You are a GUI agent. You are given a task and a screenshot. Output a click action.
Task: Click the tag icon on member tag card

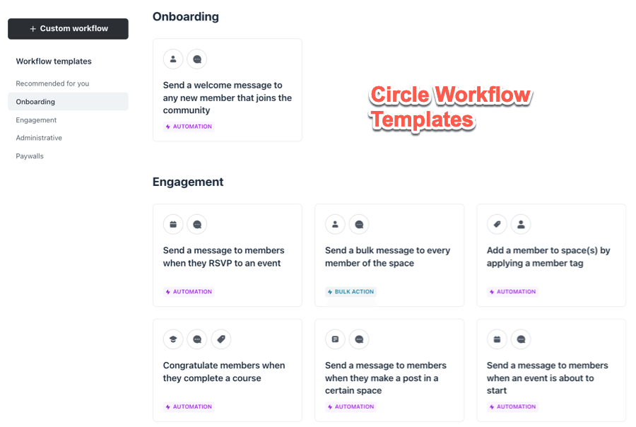[x=497, y=225]
